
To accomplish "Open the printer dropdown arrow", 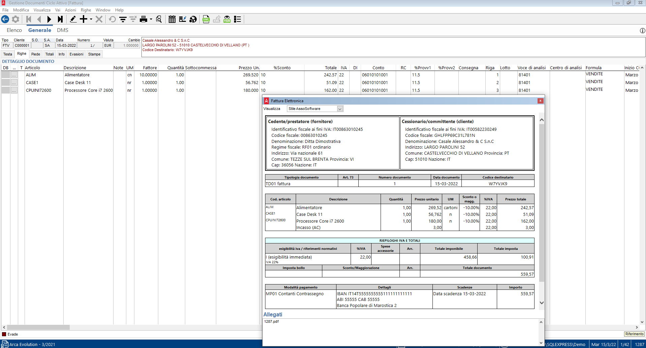I will click(x=151, y=19).
